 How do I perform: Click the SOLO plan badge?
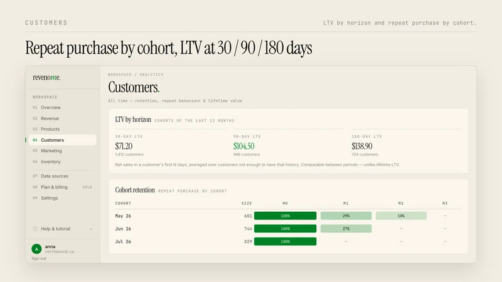(87, 187)
